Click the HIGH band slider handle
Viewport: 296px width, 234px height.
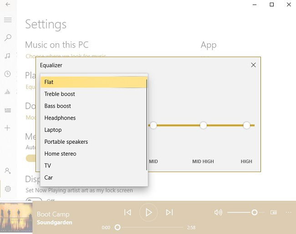point(246,125)
